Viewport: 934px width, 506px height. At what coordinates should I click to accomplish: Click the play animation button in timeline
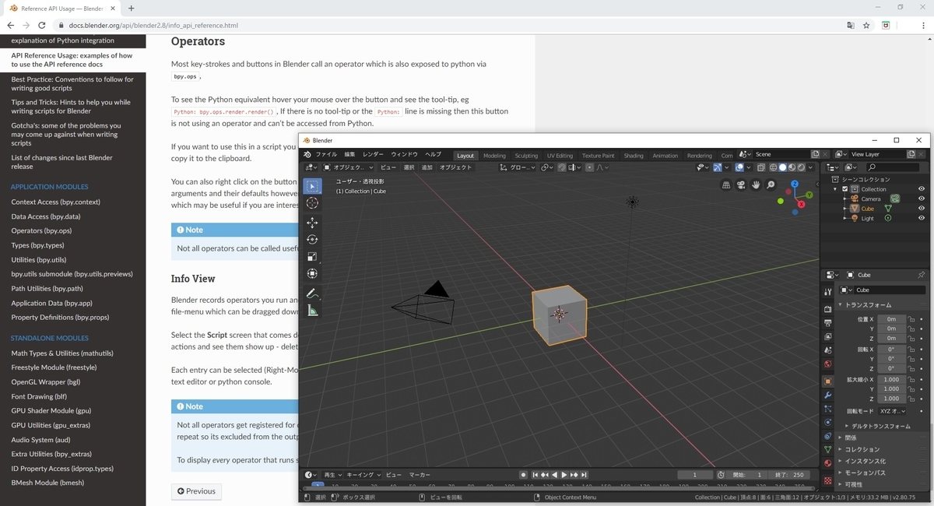coord(564,475)
